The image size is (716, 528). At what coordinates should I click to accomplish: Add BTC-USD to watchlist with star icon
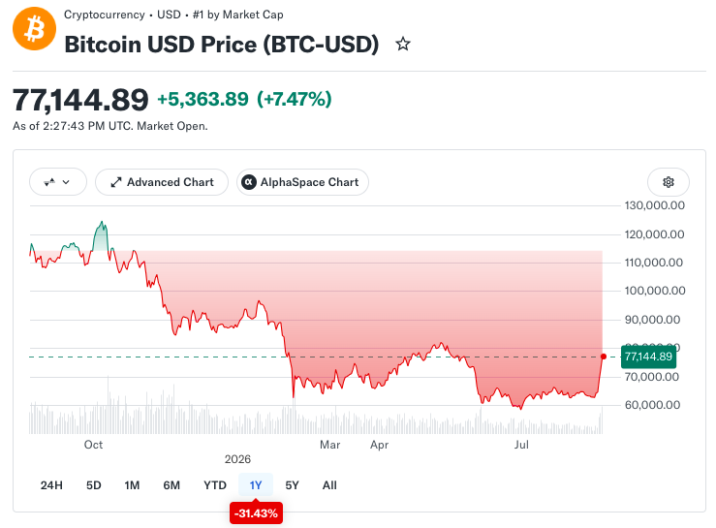pyautogui.click(x=403, y=45)
